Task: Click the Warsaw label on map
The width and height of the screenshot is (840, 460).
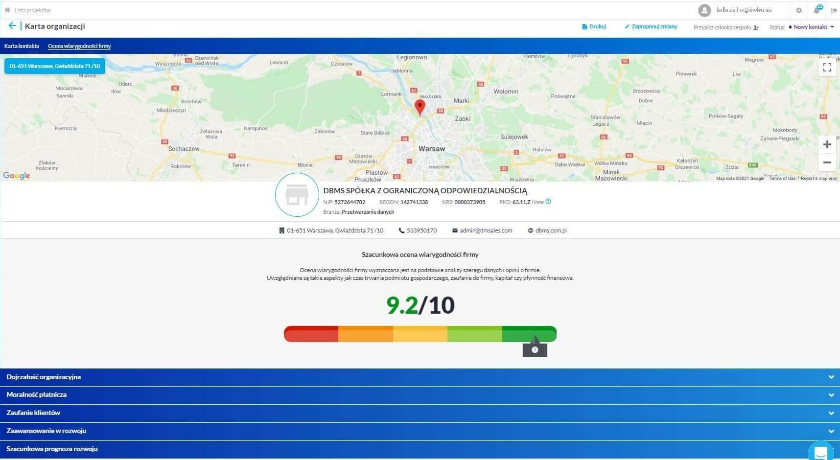Action: (x=432, y=149)
